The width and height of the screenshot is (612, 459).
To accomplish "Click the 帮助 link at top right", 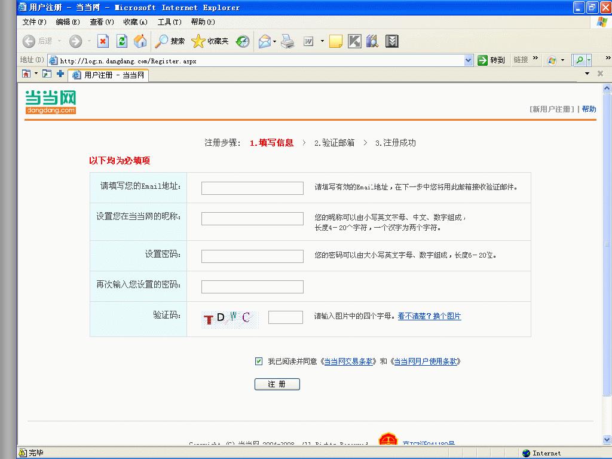I will pyautogui.click(x=589, y=109).
